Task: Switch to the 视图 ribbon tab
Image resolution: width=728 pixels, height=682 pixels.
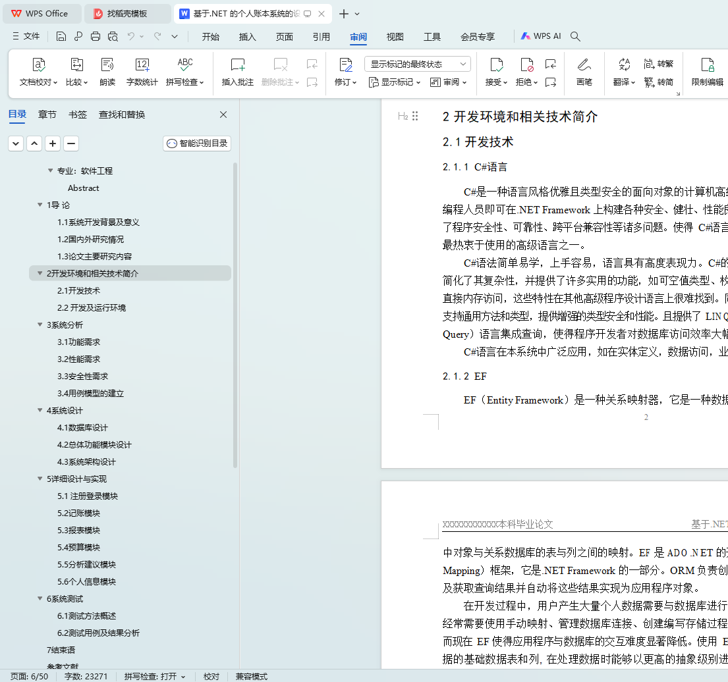Action: [x=395, y=37]
